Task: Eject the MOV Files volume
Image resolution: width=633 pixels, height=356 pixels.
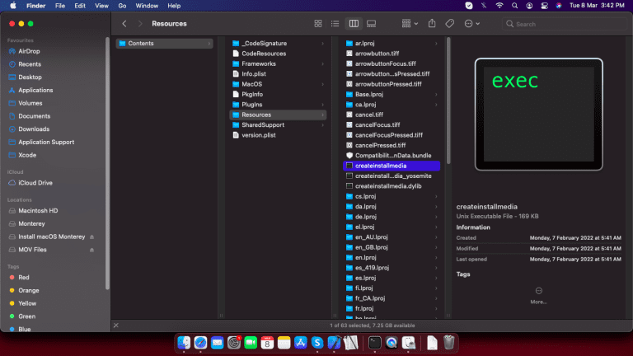Action: [91, 250]
